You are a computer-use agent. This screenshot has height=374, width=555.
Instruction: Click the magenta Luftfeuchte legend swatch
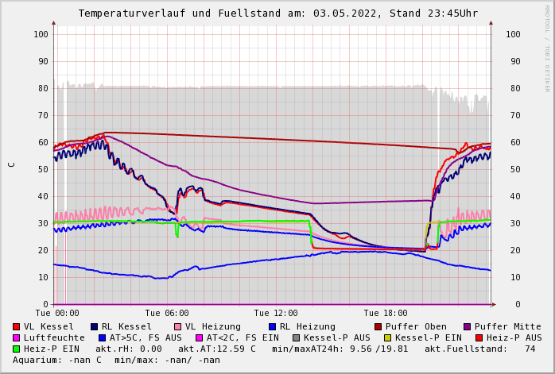pos(17,337)
